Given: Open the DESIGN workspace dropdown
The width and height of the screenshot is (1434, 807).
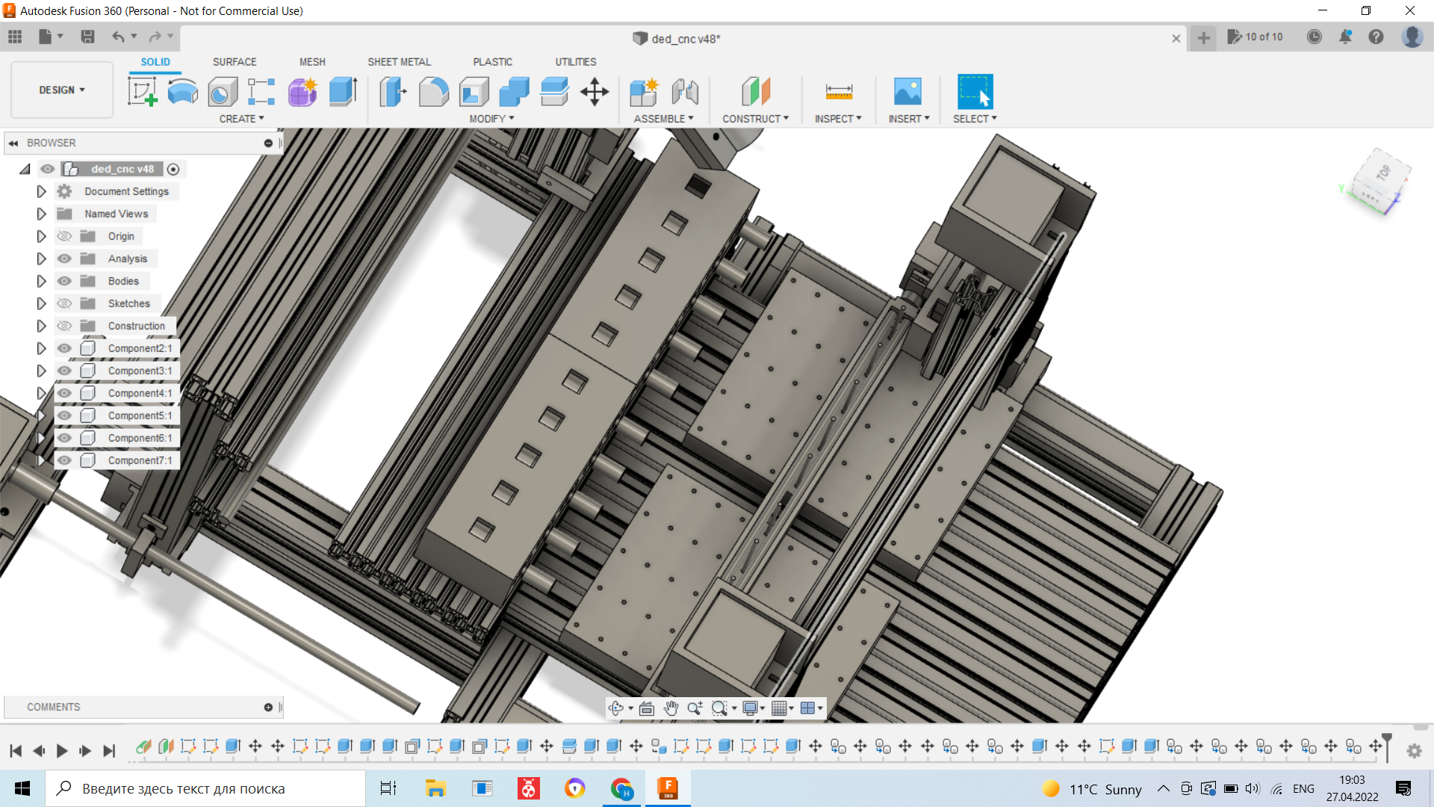Looking at the screenshot, I should (62, 90).
